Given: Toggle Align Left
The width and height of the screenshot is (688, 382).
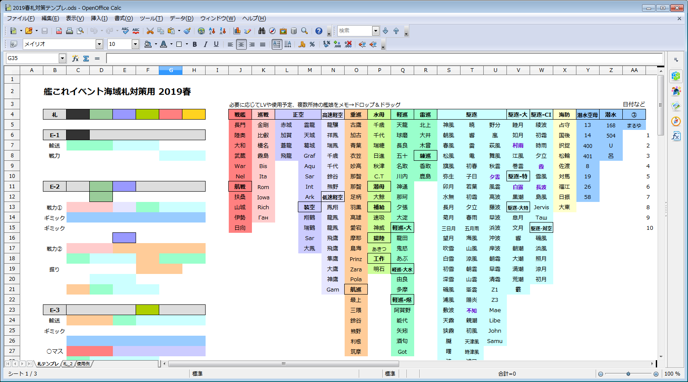Looking at the screenshot, I should (x=230, y=44).
